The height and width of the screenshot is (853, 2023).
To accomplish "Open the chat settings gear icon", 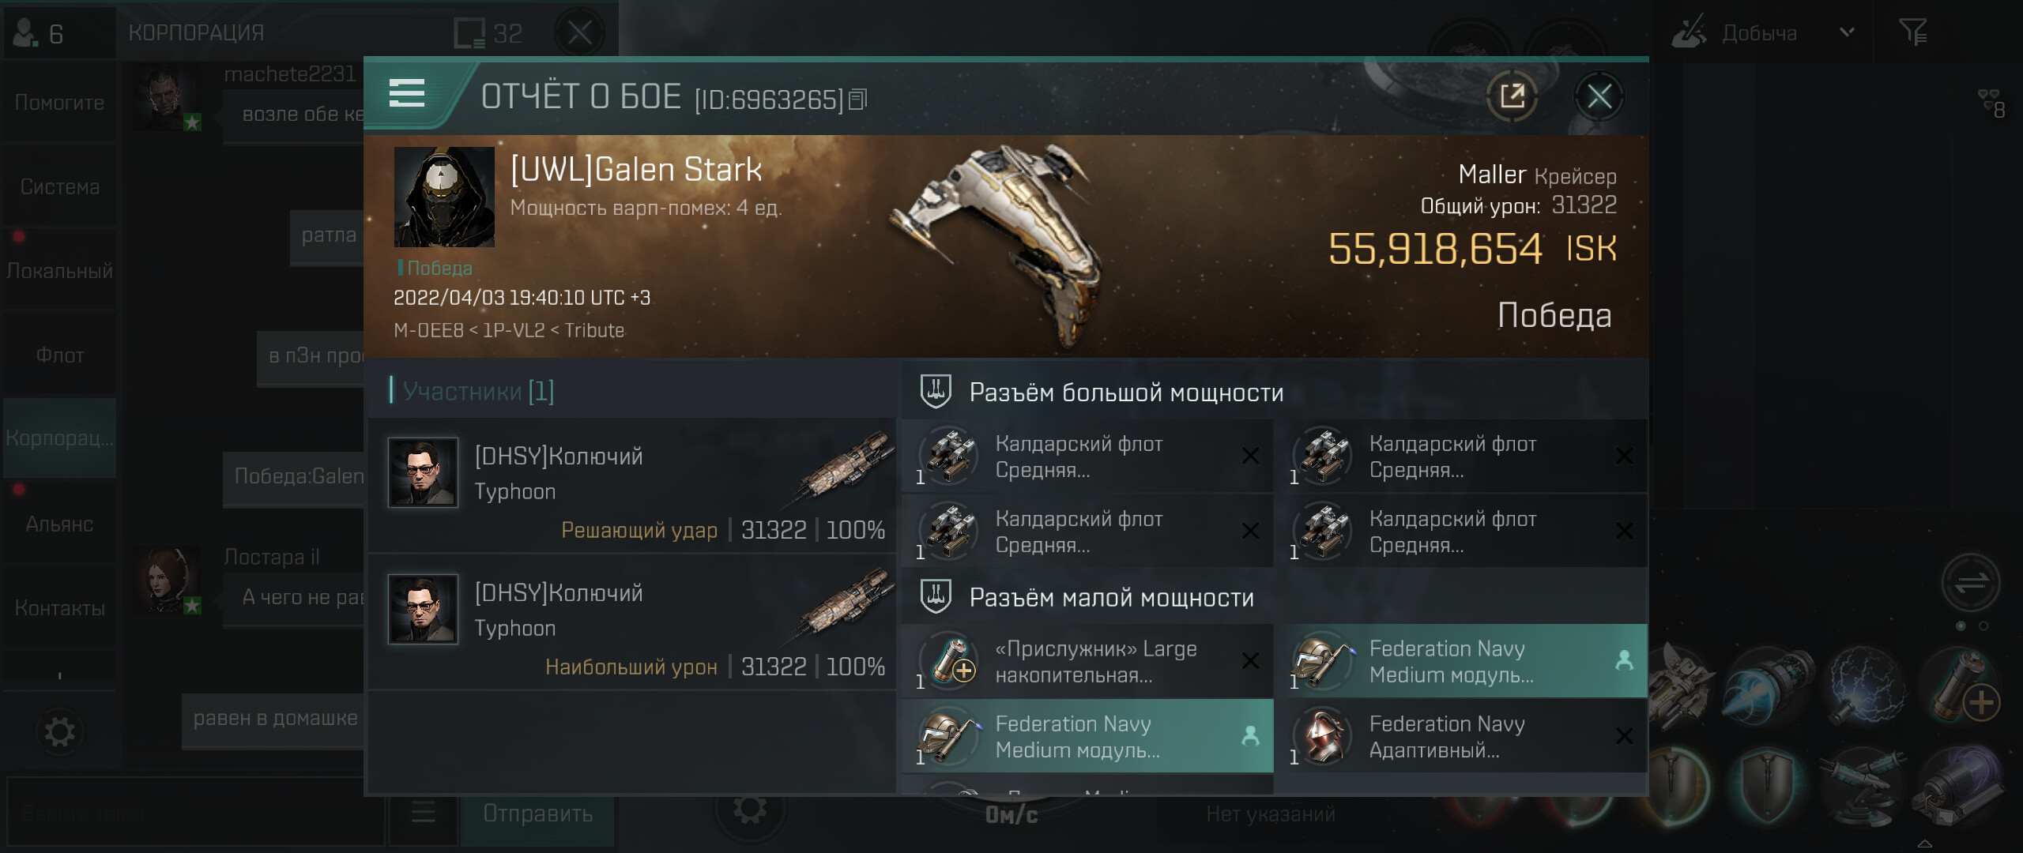I will [x=59, y=732].
